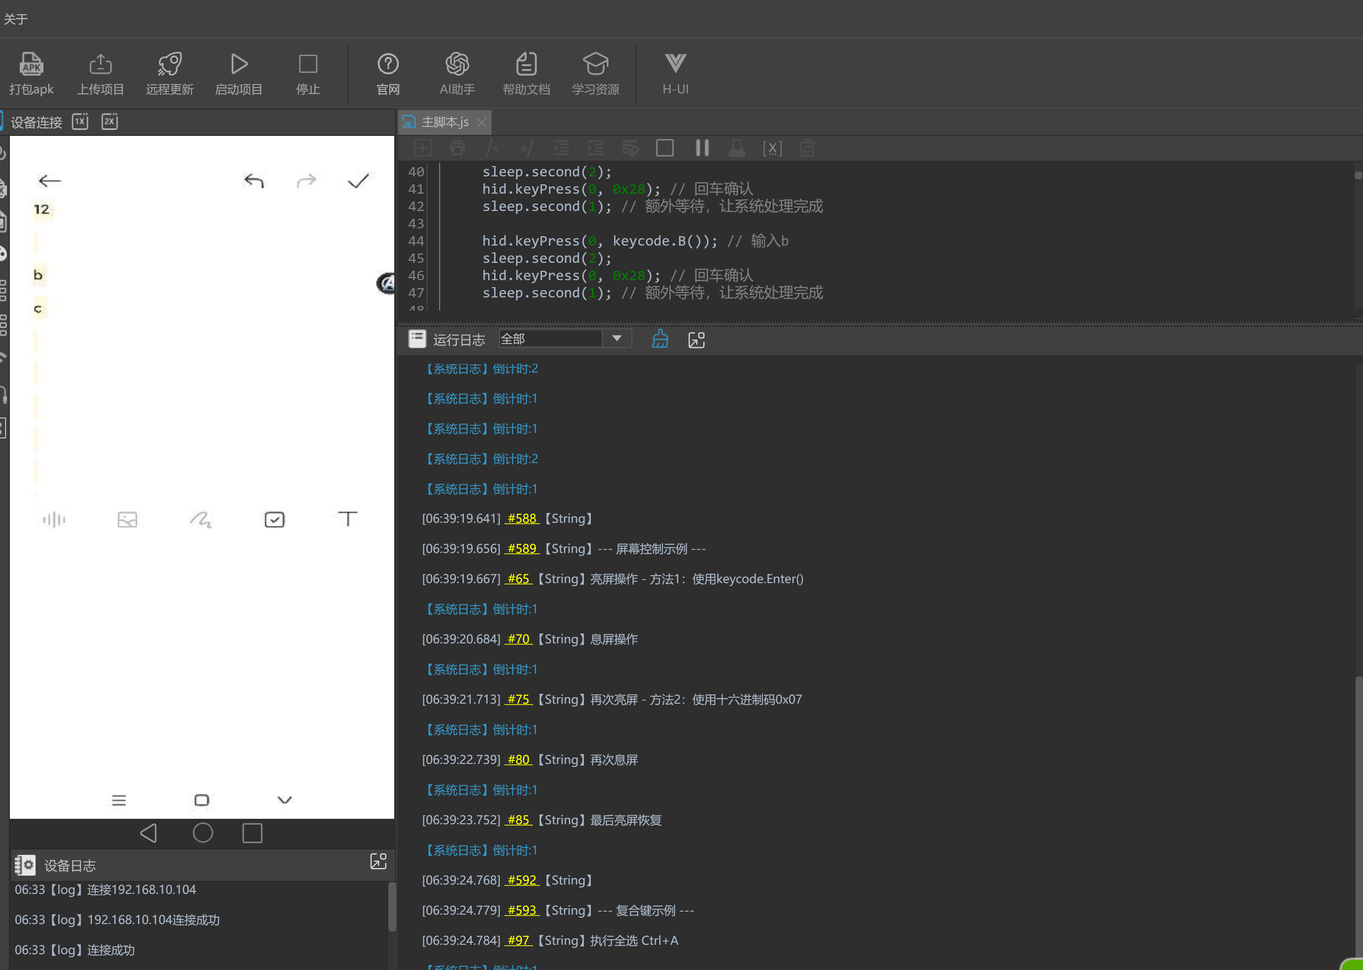Set device view to 1X scale
This screenshot has width=1363, height=970.
(80, 121)
